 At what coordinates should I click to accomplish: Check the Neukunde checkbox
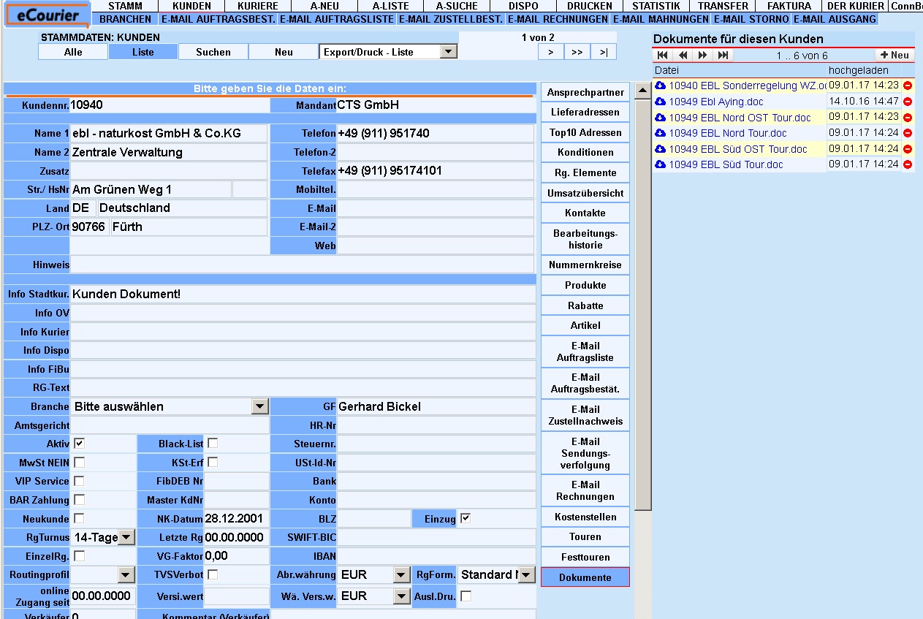79,519
